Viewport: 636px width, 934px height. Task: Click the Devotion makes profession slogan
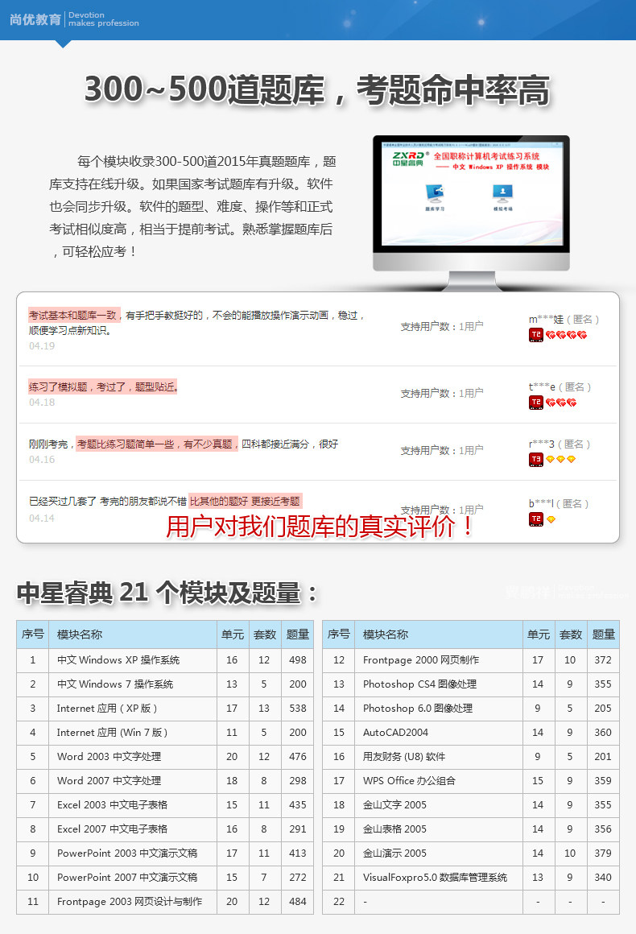pos(104,19)
